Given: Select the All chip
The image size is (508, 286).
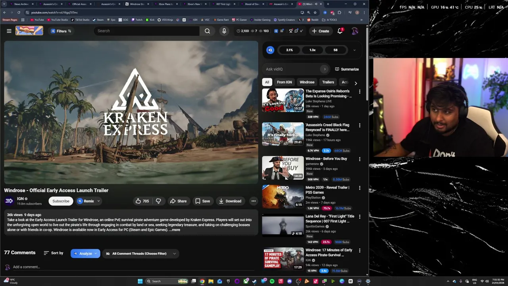Looking at the screenshot, I should [x=267, y=82].
